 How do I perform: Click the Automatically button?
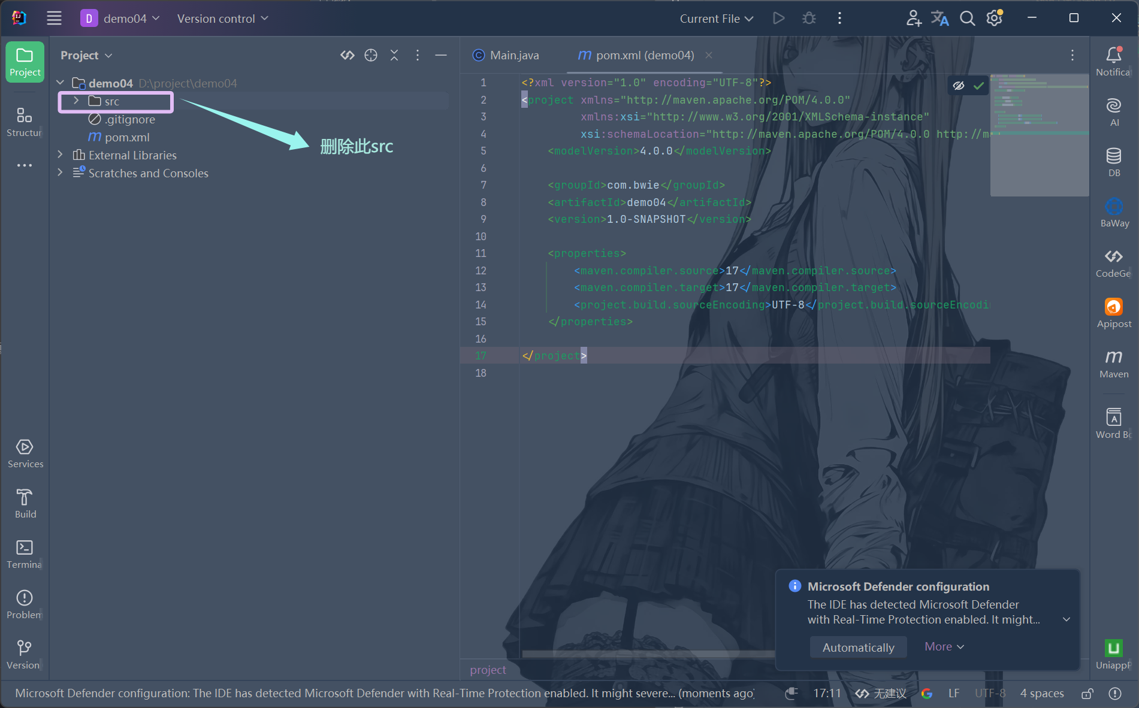click(858, 648)
